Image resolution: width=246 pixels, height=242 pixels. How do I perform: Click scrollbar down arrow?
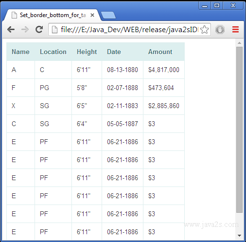tap(239, 235)
